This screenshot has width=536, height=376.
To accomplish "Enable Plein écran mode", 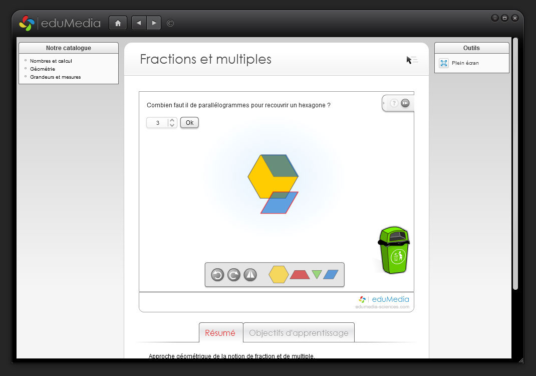I will pos(465,63).
